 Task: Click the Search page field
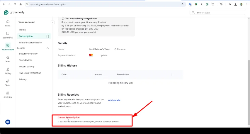coord(217,12)
